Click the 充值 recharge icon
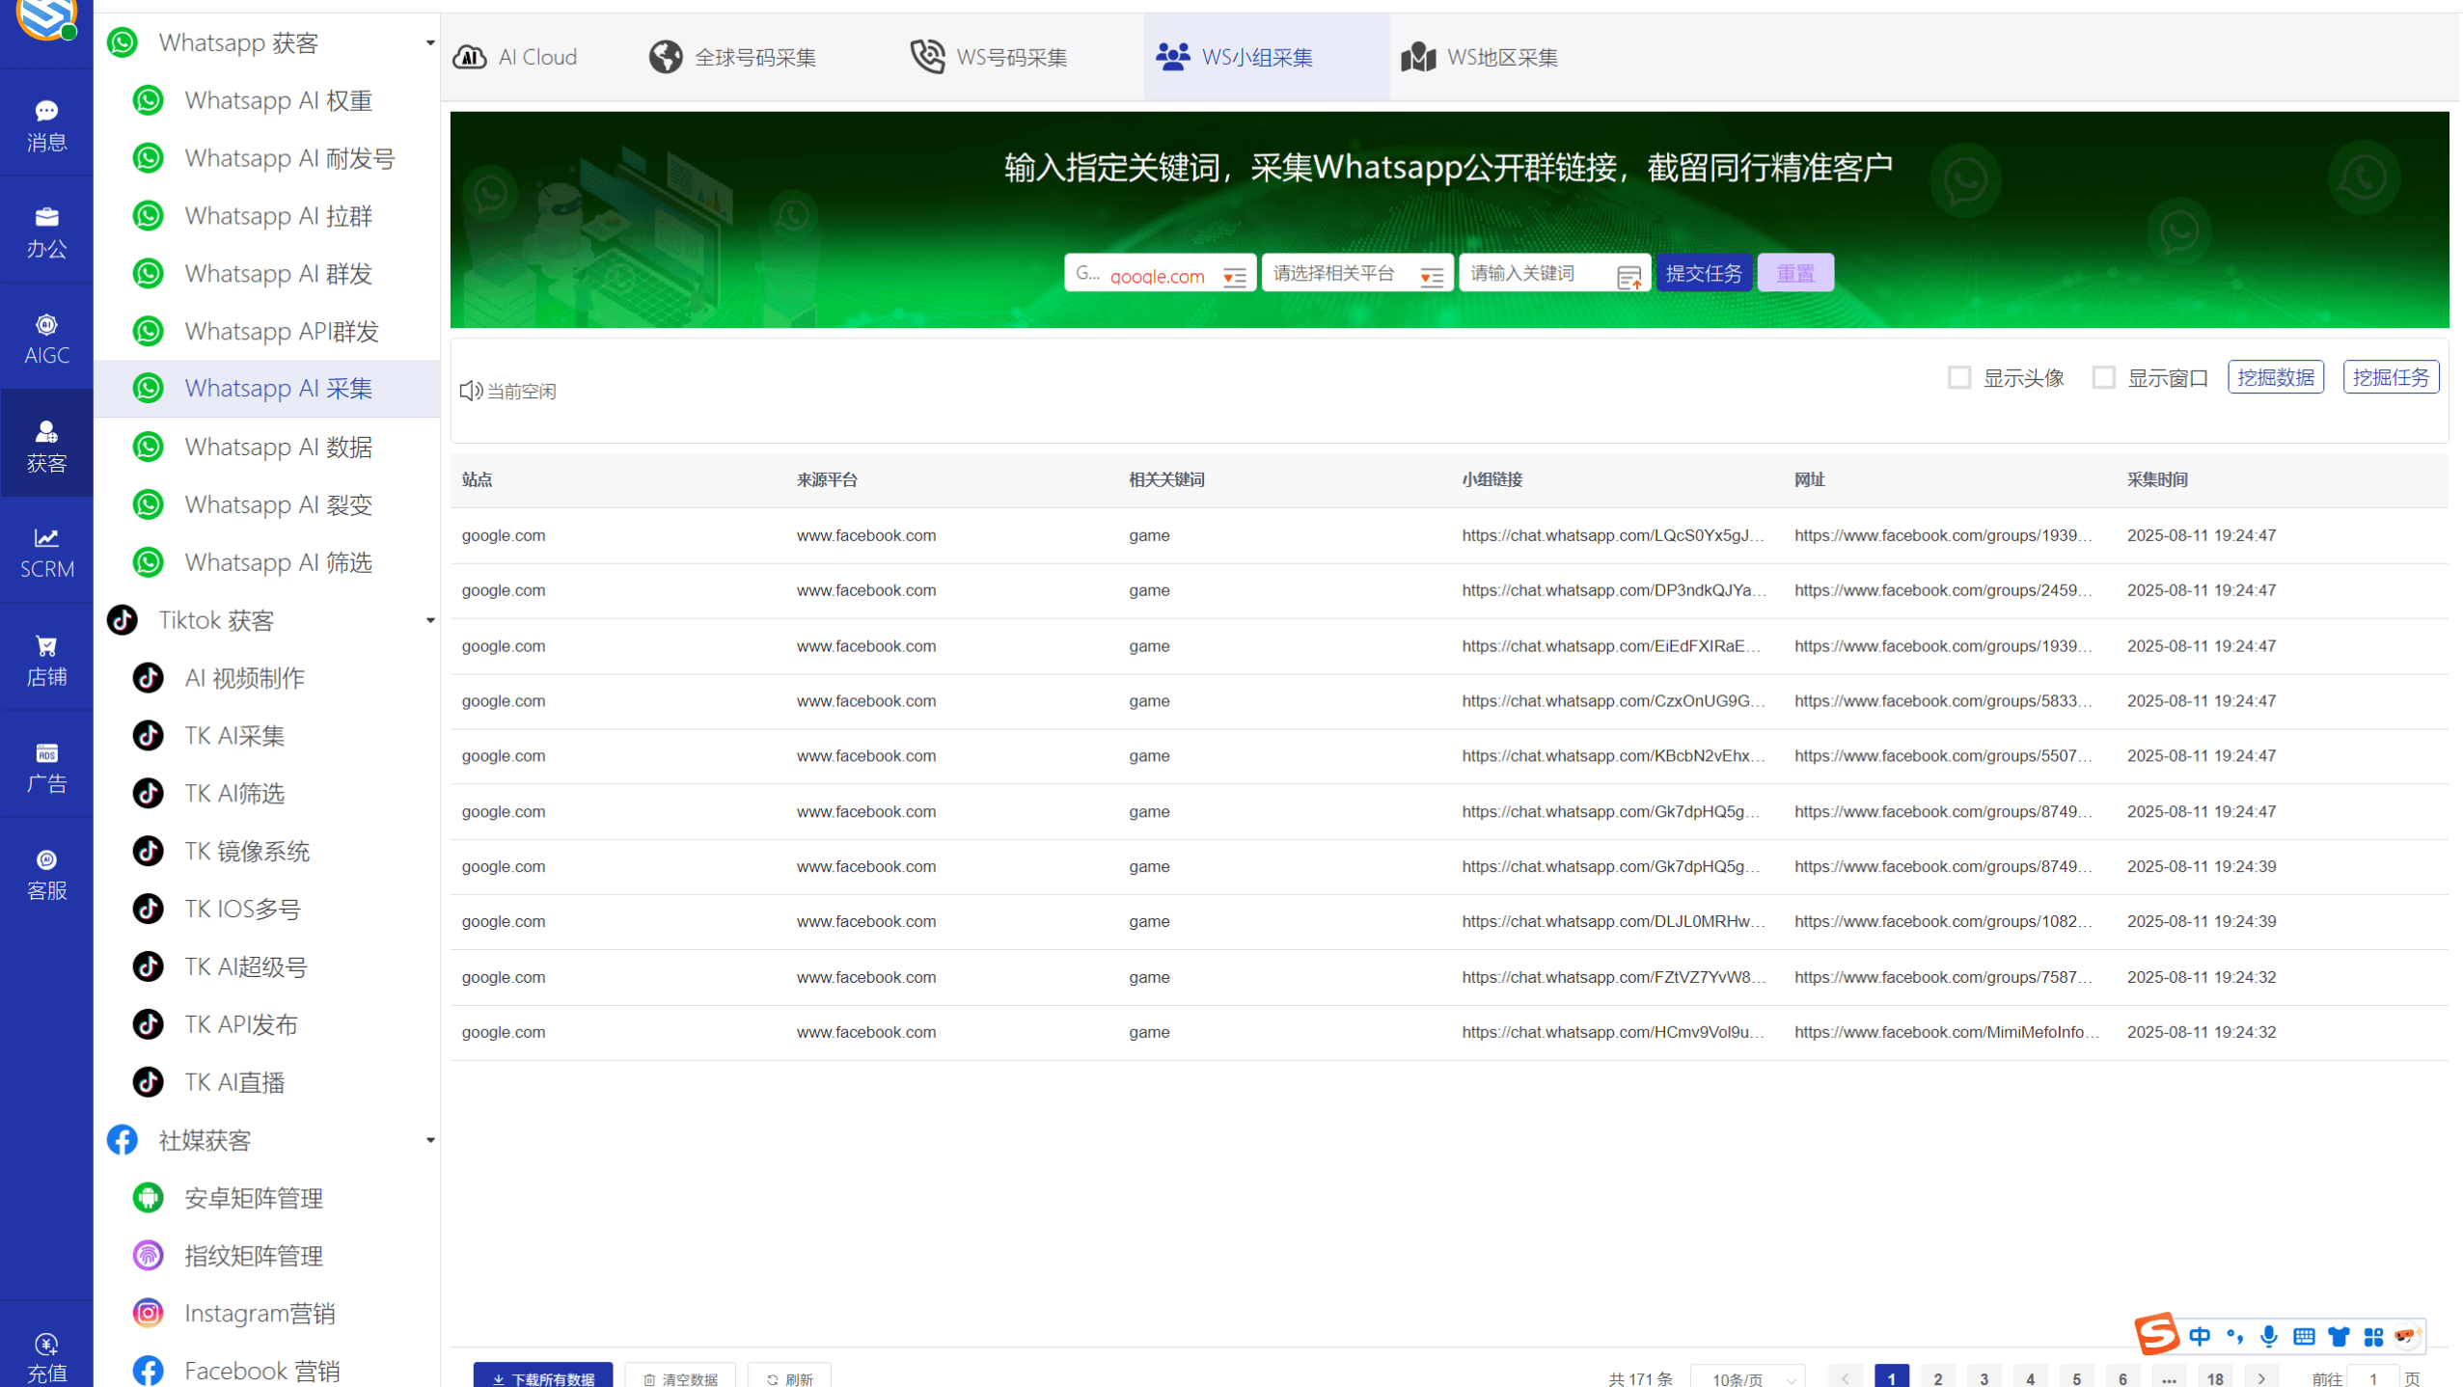Viewport: 2463px width, 1387px height. [x=45, y=1355]
